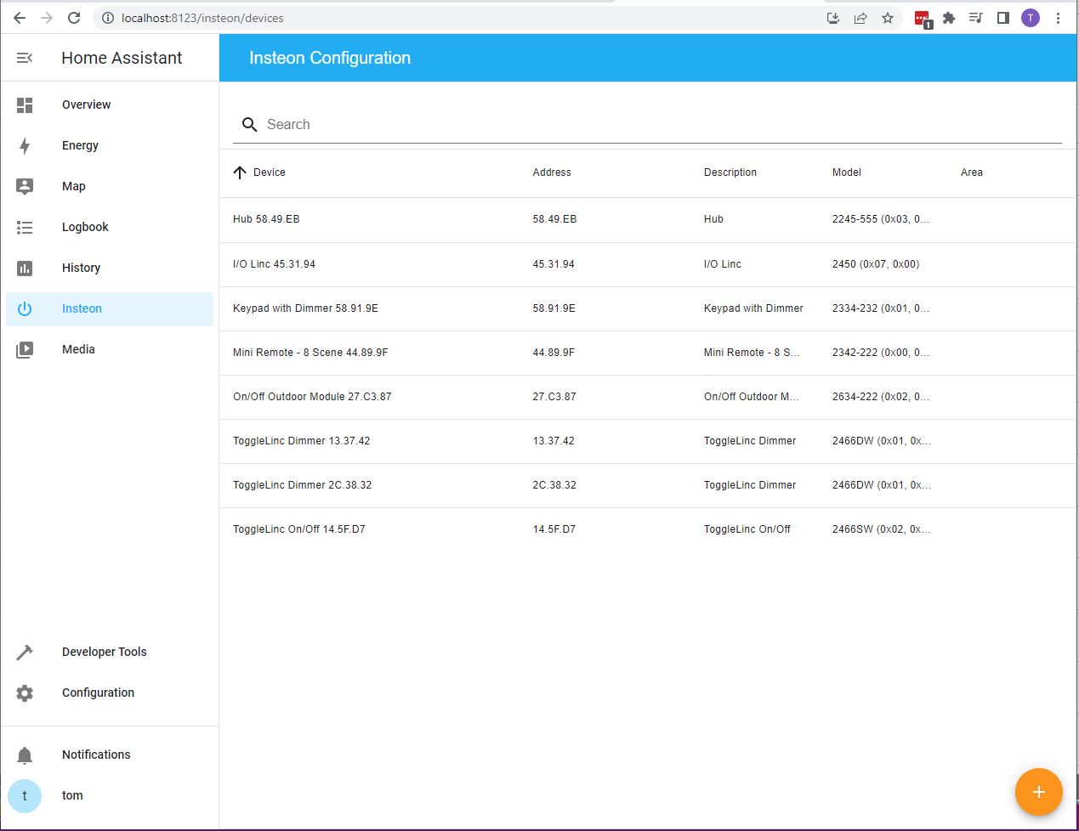The width and height of the screenshot is (1079, 831).
Task: Click the Overview dashboard icon
Action: 24,105
